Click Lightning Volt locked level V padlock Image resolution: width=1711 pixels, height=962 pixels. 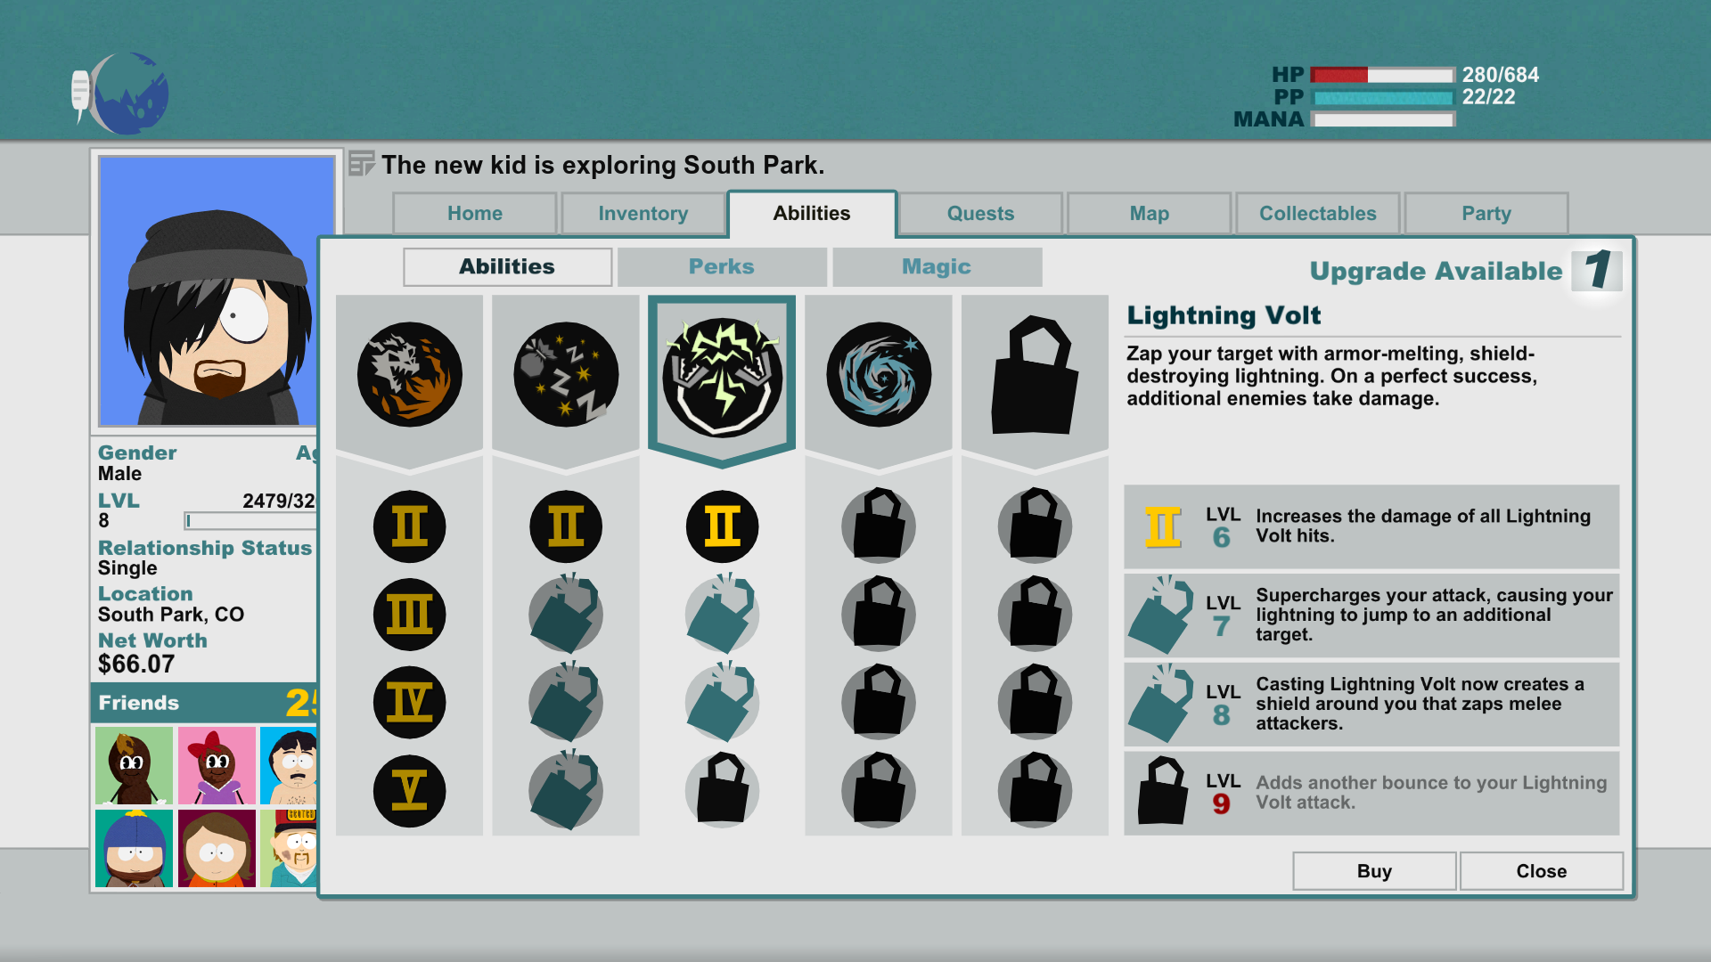pyautogui.click(x=722, y=789)
